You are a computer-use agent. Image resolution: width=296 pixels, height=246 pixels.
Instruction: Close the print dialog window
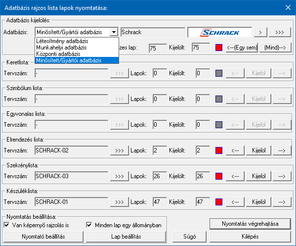pos(288,7)
